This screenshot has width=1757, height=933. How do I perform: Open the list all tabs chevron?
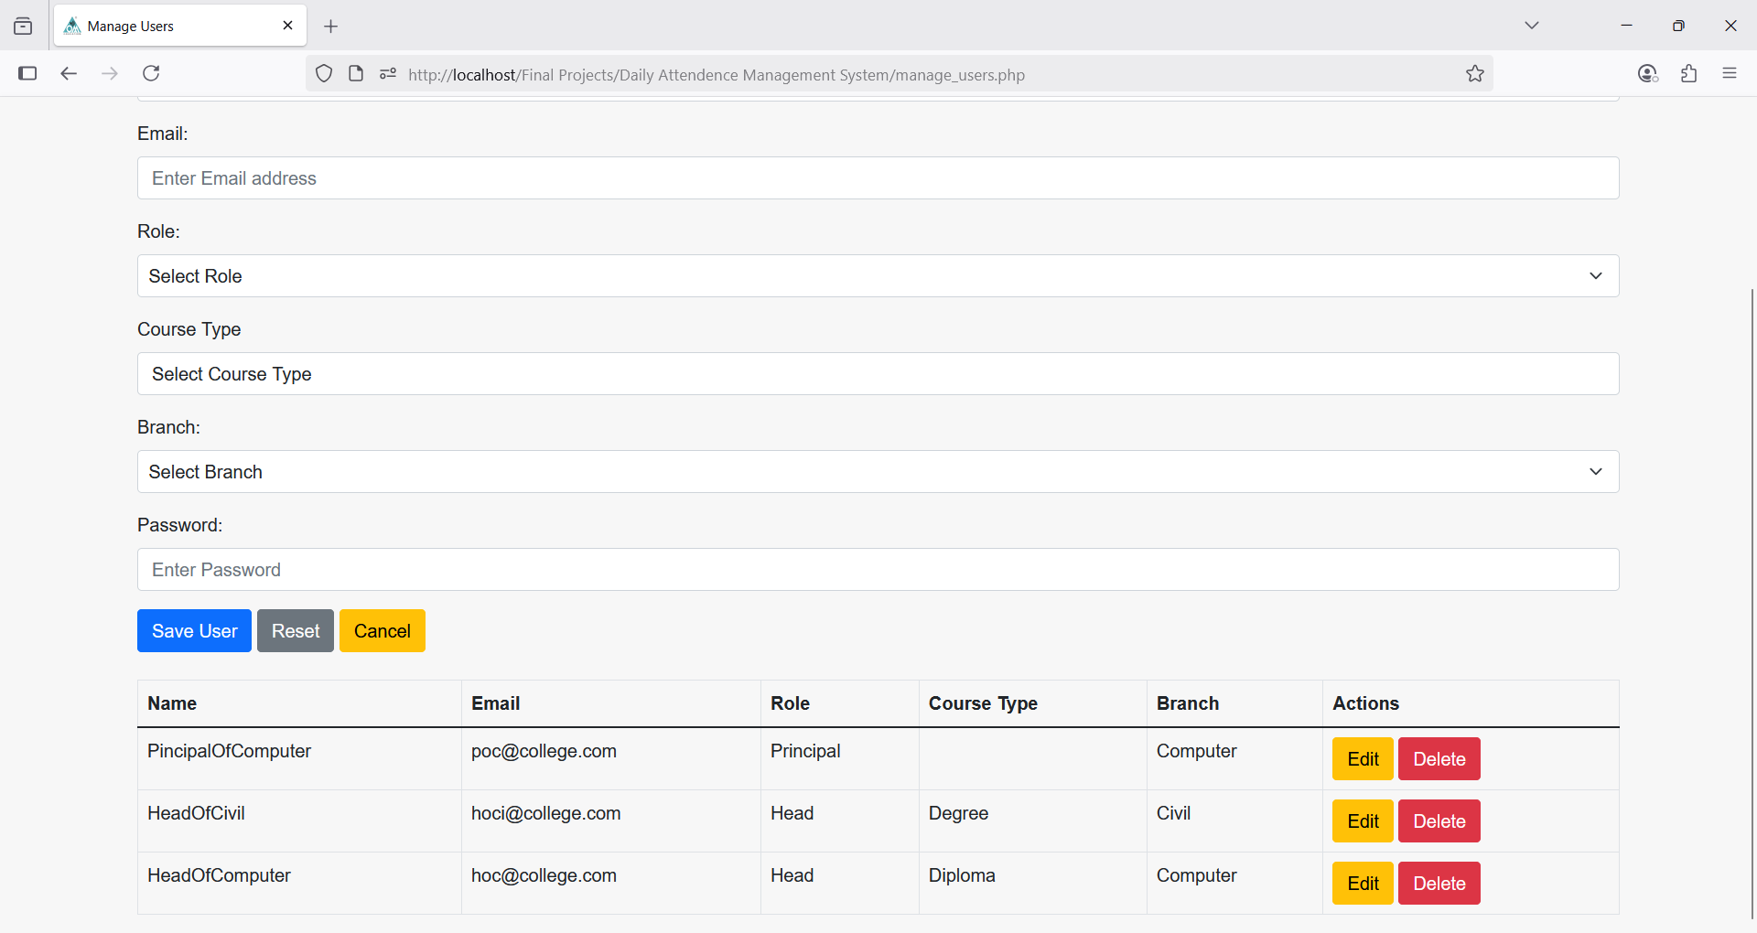(1531, 26)
